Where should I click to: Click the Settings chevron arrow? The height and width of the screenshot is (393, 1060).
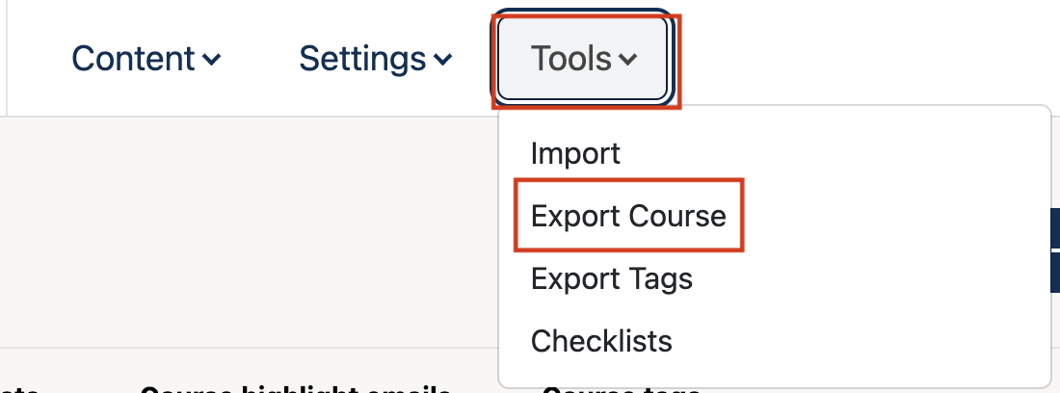click(x=443, y=60)
